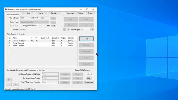Click the Add button
Image resolution: width=178 pixels, height=100 pixels.
pyautogui.click(x=71, y=19)
